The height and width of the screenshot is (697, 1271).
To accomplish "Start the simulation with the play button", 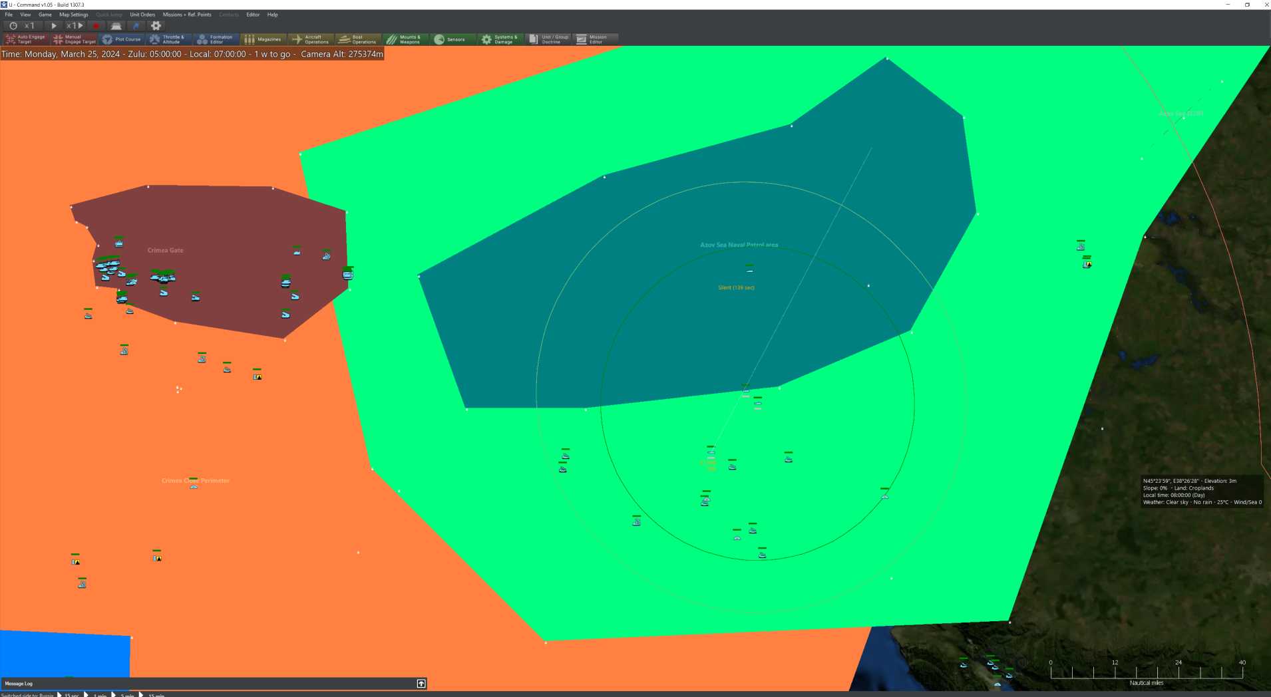I will click(x=54, y=26).
